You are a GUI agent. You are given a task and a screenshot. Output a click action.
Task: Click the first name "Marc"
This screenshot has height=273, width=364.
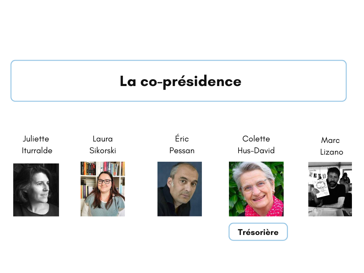[331, 140]
